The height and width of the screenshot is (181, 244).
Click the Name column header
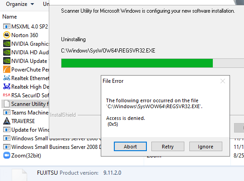(x=9, y=17)
